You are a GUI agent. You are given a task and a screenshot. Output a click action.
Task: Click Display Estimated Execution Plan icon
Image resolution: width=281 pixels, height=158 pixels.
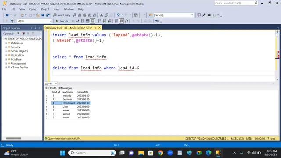coord(83,21)
